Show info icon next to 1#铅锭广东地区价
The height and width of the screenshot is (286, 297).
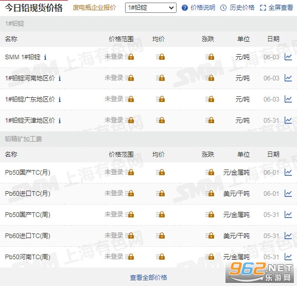click(x=60, y=99)
